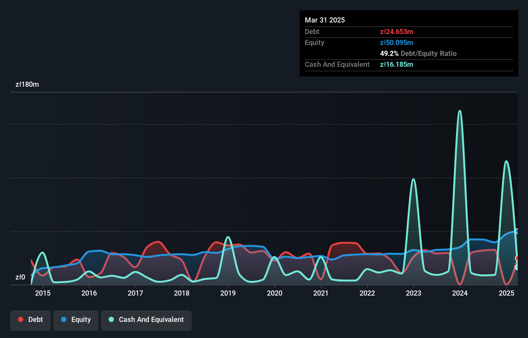Image resolution: width=528 pixels, height=338 pixels.
Task: Click the Equity label in tooltip
Action: (314, 42)
